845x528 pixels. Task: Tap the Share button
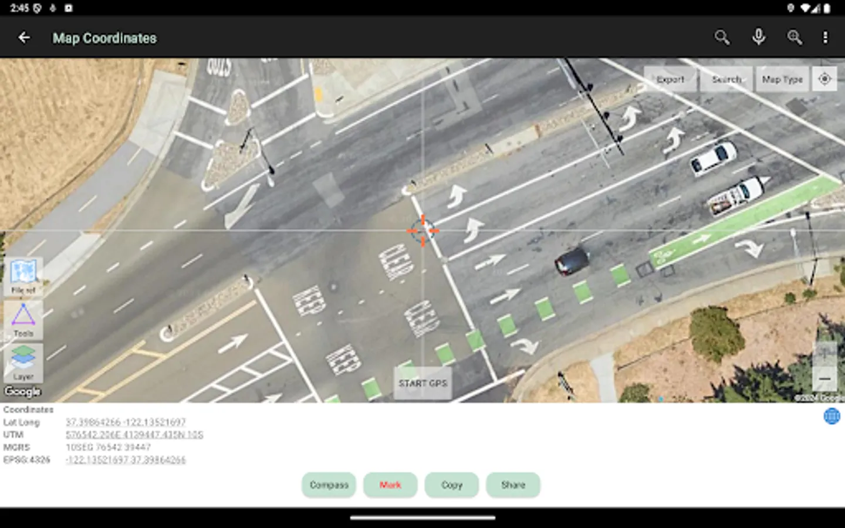(x=513, y=485)
